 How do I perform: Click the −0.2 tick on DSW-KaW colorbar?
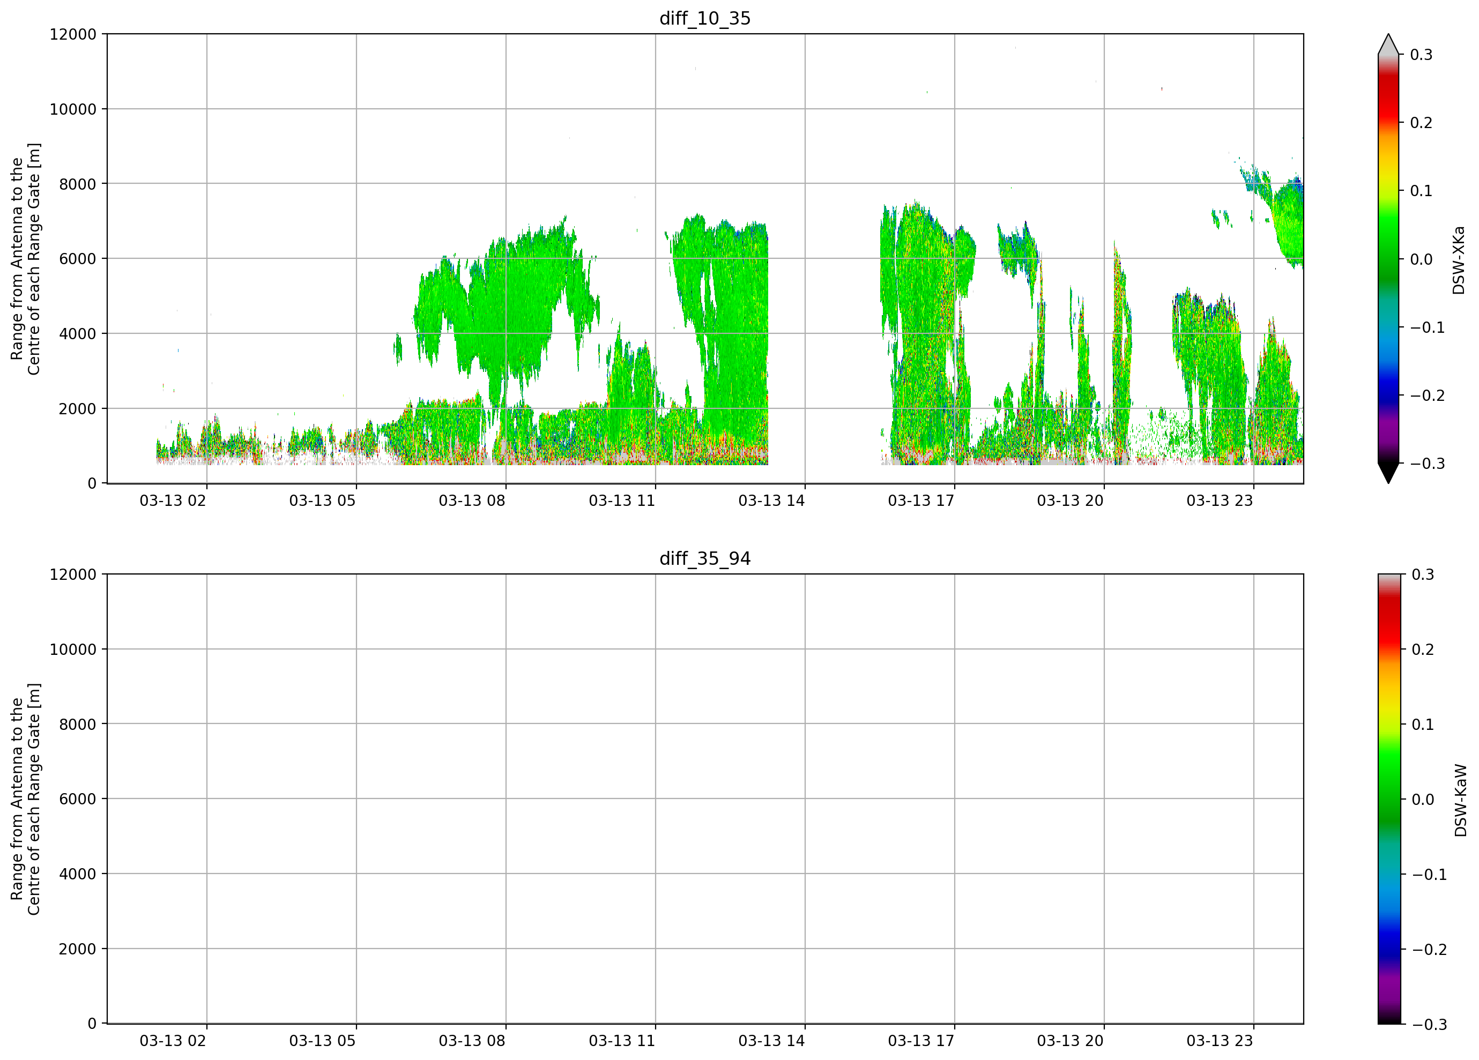pos(1429,950)
